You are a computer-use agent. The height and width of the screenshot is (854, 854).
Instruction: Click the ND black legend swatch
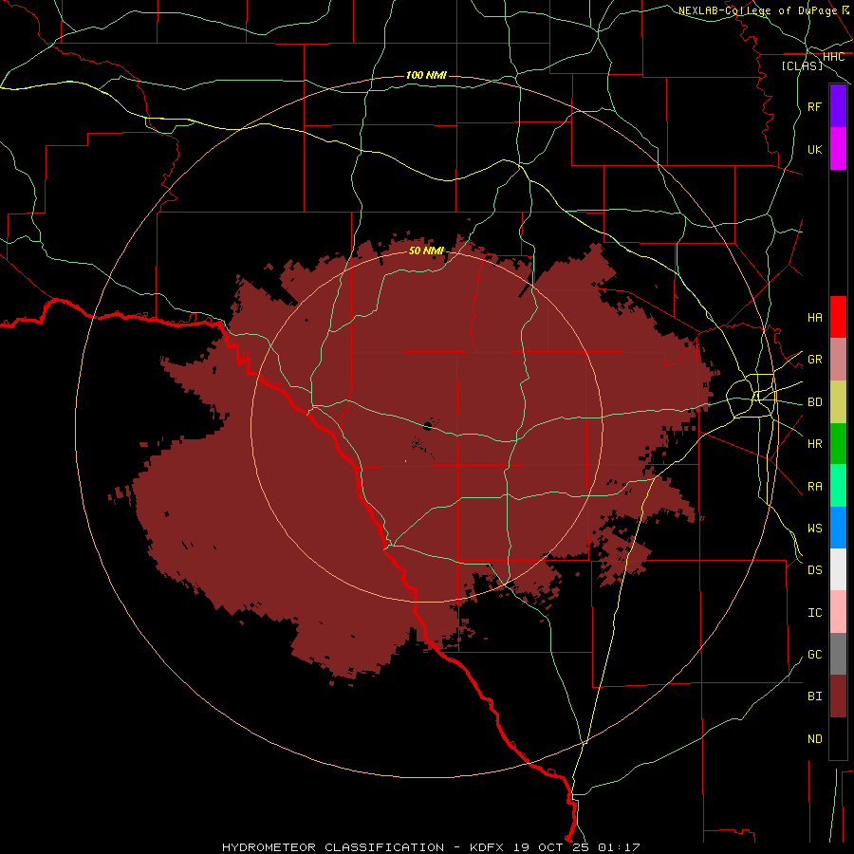838,738
